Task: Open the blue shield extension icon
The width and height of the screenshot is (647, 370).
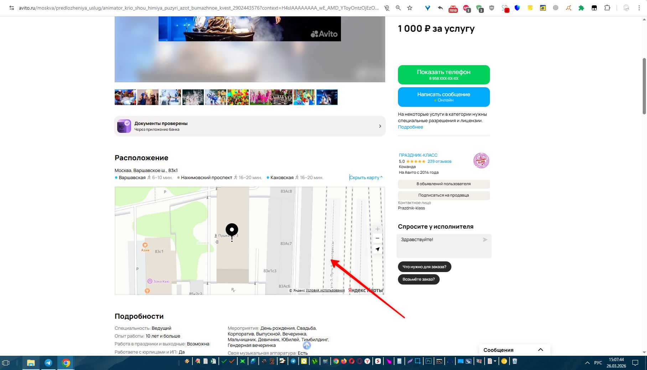Action: click(x=517, y=8)
